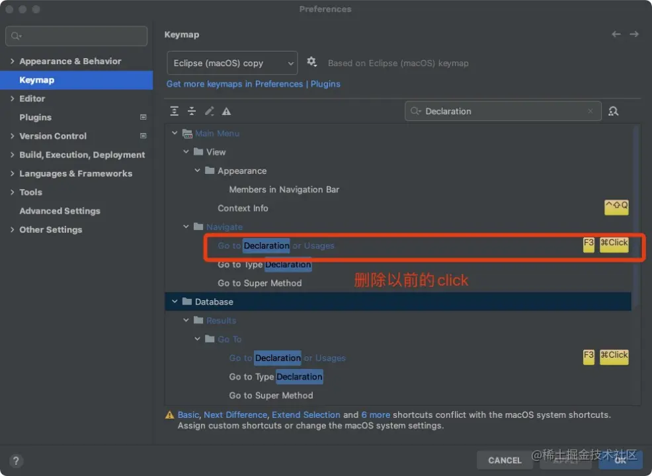Select Members in Navigation Bar action
Image resolution: width=652 pixels, height=476 pixels.
284,190
